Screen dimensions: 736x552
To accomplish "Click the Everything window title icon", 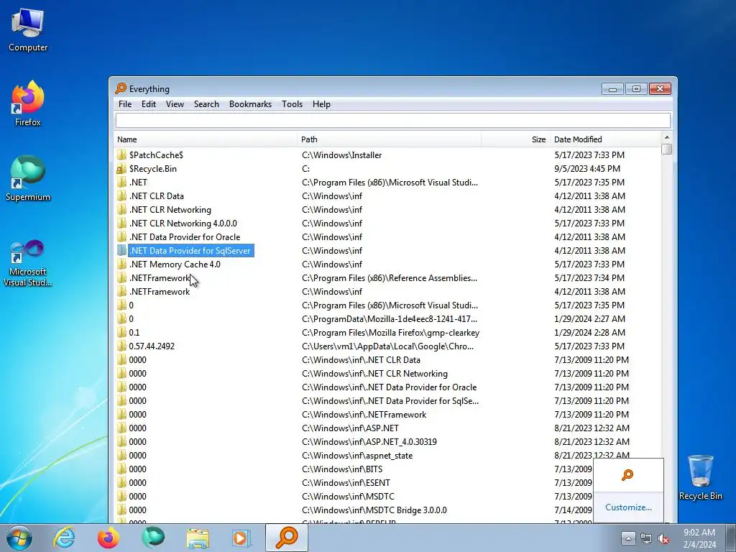I will (x=121, y=88).
